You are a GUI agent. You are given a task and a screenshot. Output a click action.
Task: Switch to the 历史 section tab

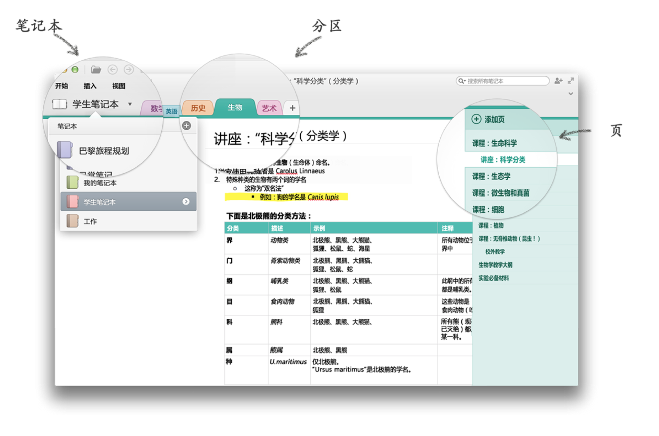(x=198, y=108)
